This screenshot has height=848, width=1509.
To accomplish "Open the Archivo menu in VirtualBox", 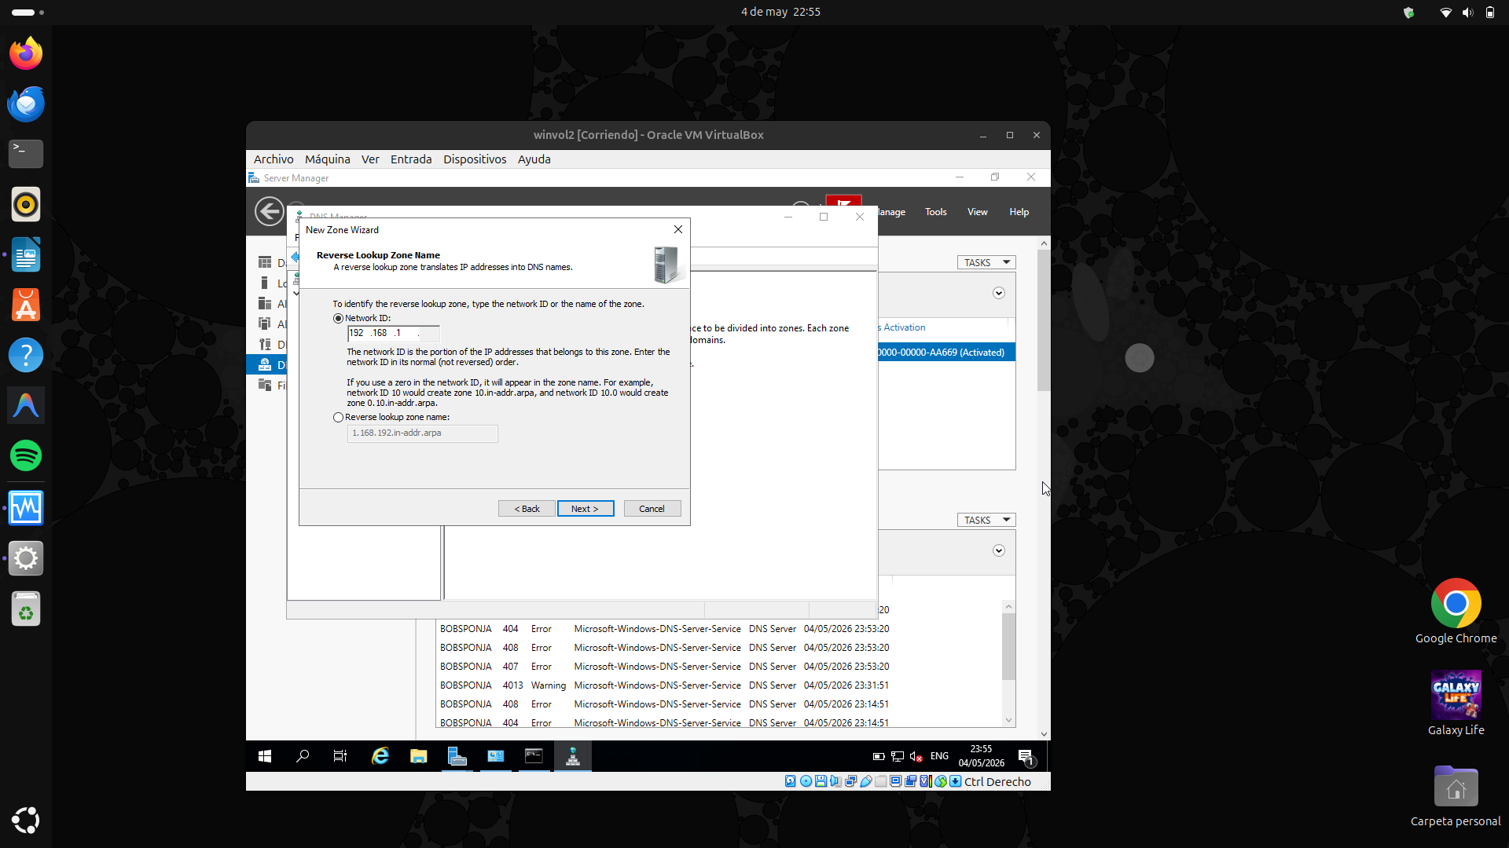I will (274, 159).
